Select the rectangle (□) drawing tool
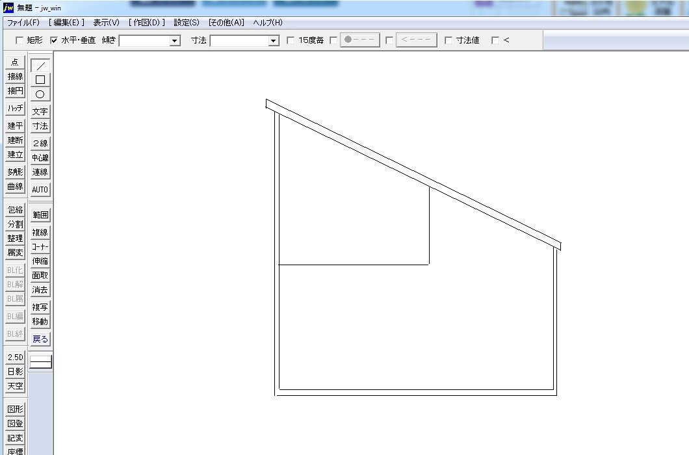Image resolution: width=689 pixels, height=455 pixels. [x=40, y=79]
